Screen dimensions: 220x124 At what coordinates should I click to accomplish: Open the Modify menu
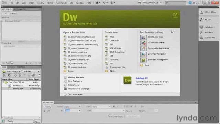click(41, 3)
